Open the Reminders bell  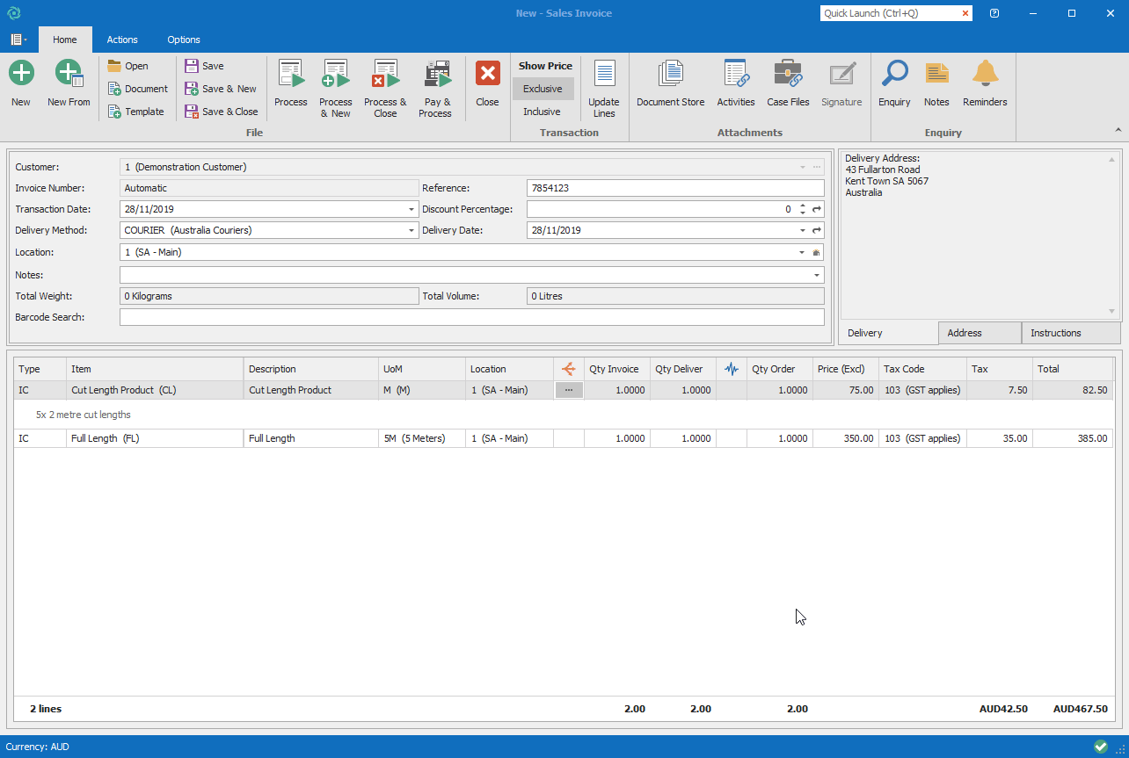click(x=984, y=84)
